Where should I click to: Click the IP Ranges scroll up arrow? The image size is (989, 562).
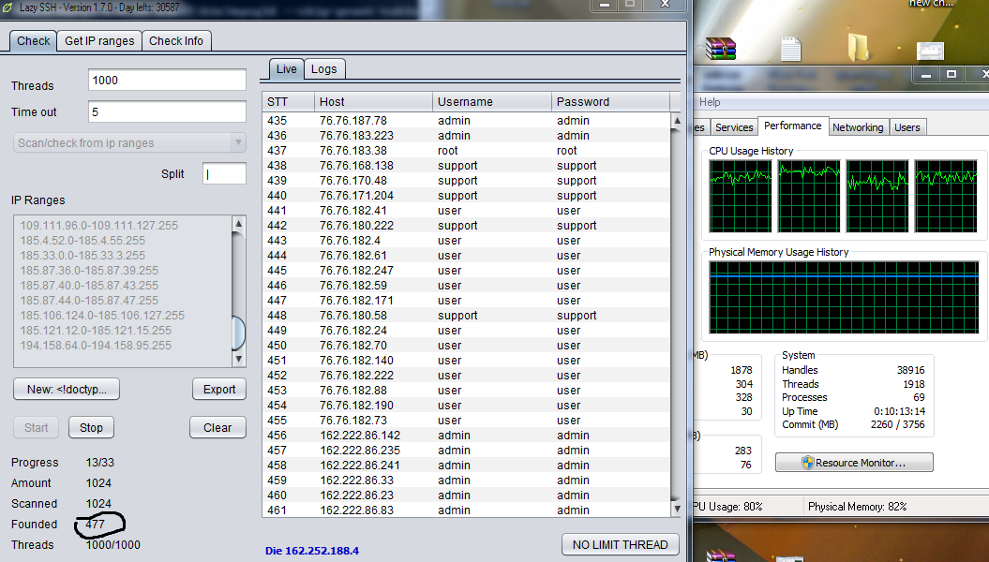point(238,224)
